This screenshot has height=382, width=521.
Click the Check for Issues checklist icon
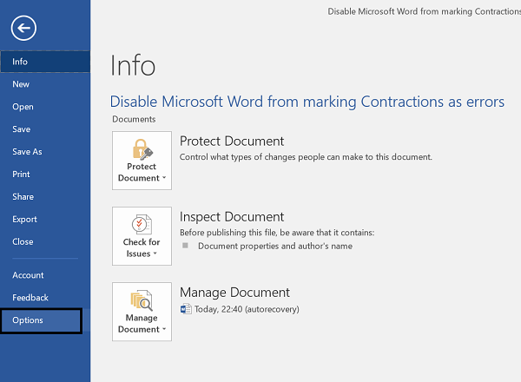[142, 225]
